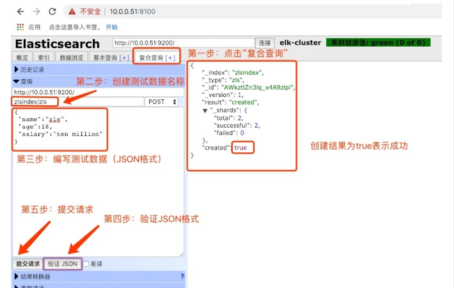
Task: Click the Elasticsearch header title
Action: click(57, 44)
